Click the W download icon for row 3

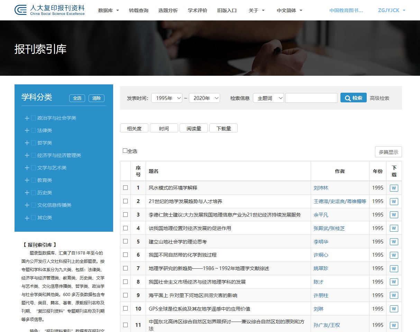394,215
